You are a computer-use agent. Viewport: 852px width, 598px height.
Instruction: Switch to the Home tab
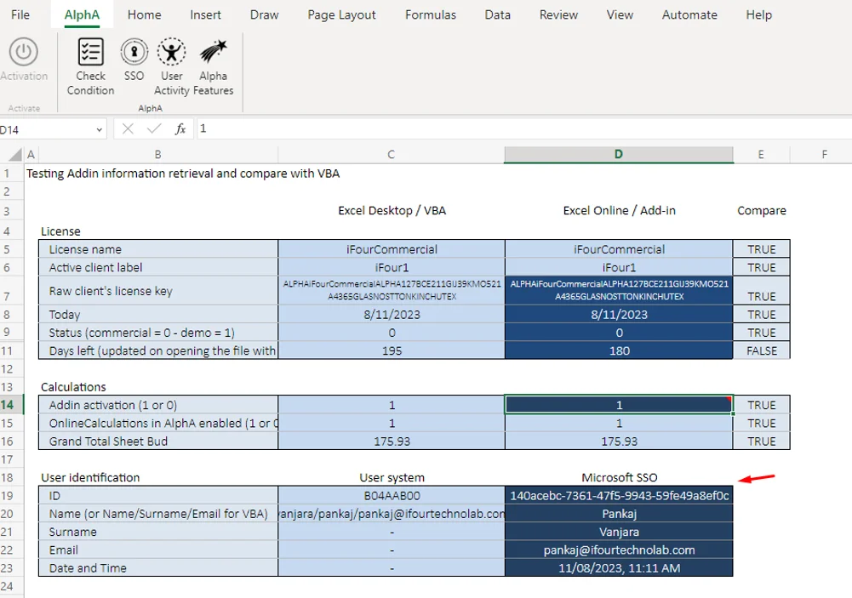click(x=145, y=14)
